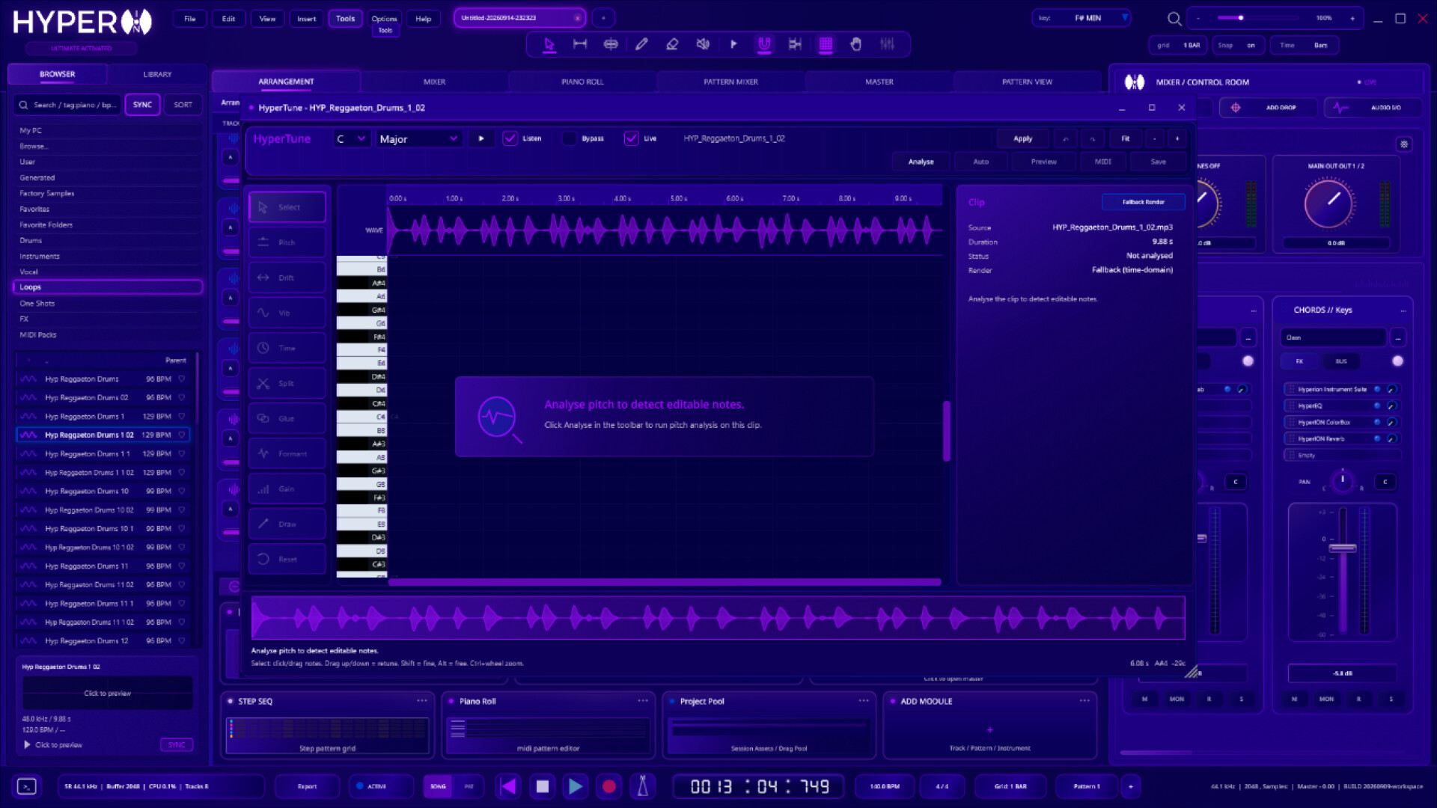
Task: Select the Reset tool in HyperTune
Action: pos(287,559)
